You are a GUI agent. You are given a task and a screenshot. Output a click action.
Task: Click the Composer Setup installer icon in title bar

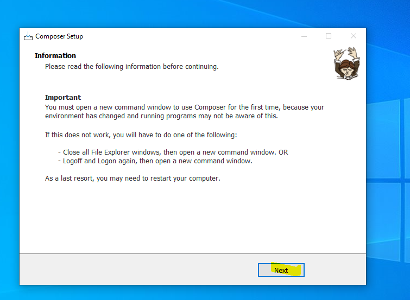point(28,36)
